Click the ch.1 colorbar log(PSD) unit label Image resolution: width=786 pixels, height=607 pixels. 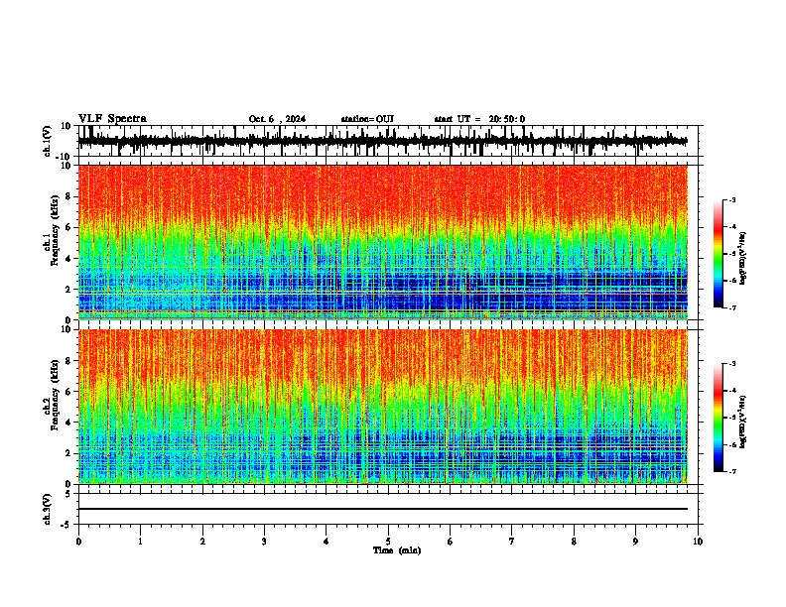pos(742,259)
